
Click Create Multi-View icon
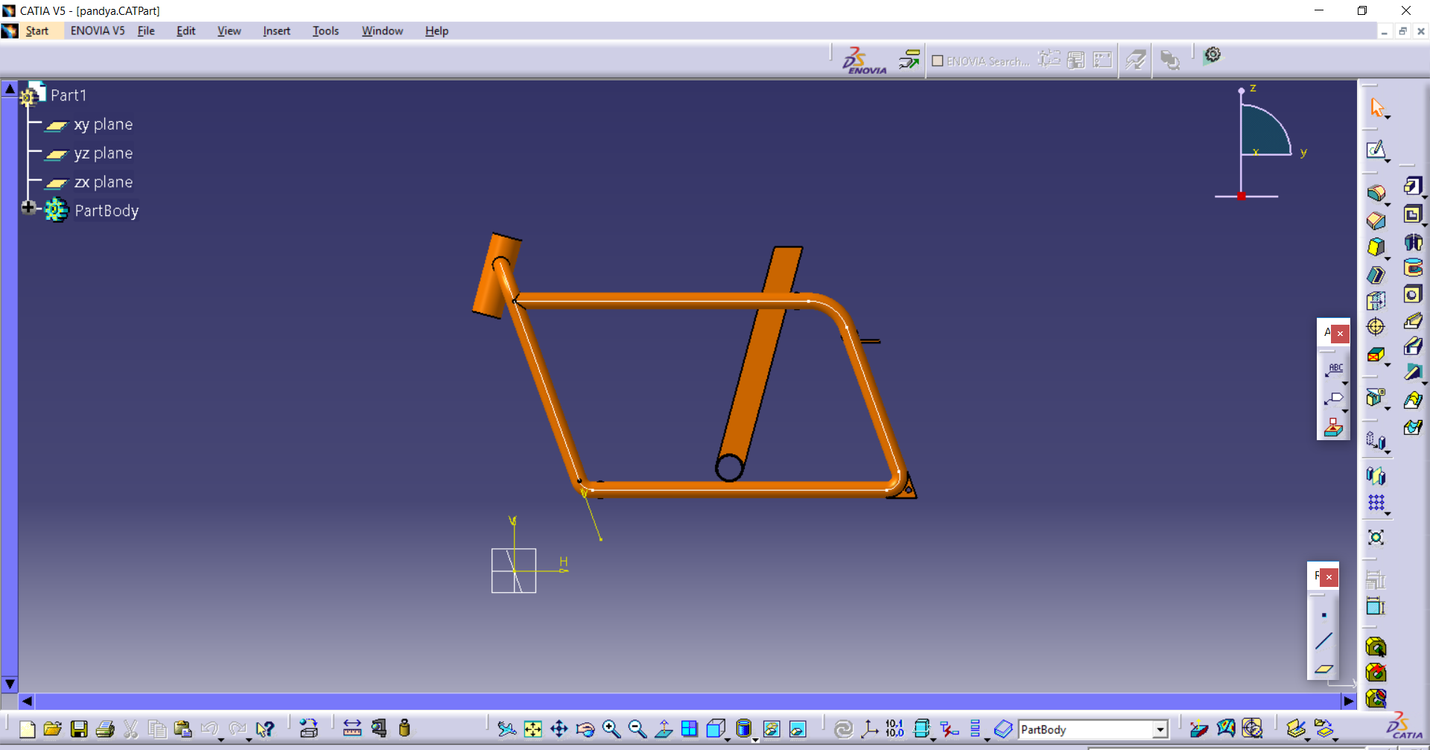click(690, 729)
